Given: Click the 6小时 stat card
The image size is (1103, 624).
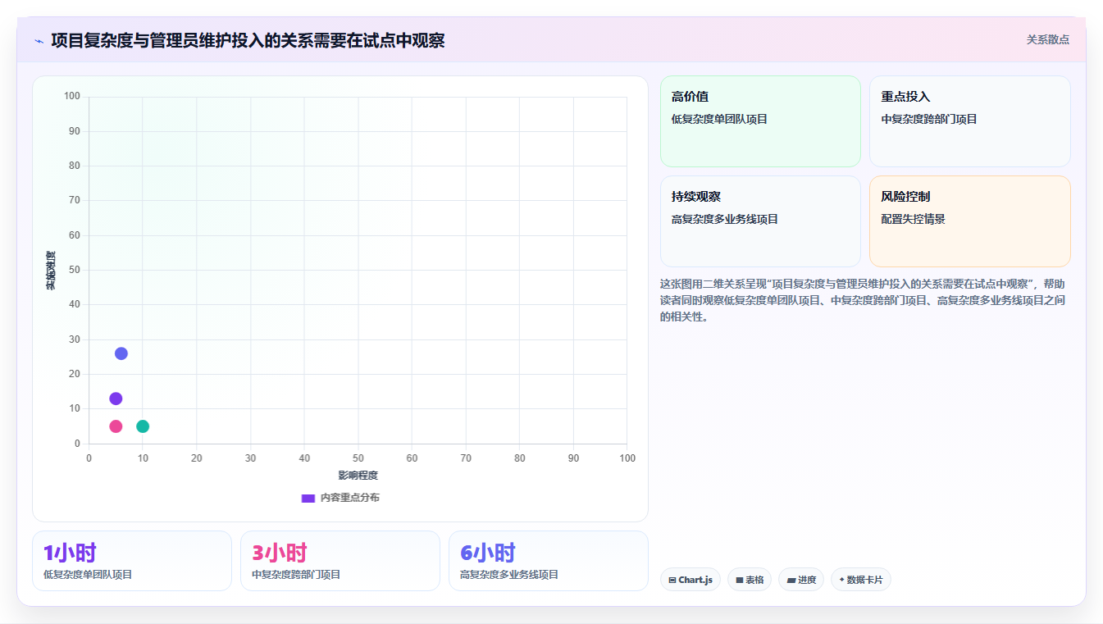Looking at the screenshot, I should (549, 561).
